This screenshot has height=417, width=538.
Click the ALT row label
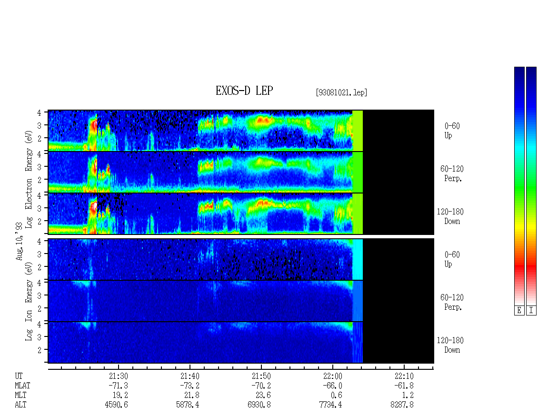point(20,405)
